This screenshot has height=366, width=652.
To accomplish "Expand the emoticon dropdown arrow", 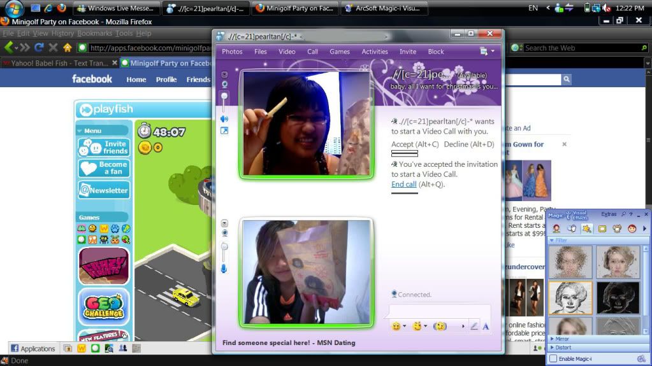I will click(405, 326).
